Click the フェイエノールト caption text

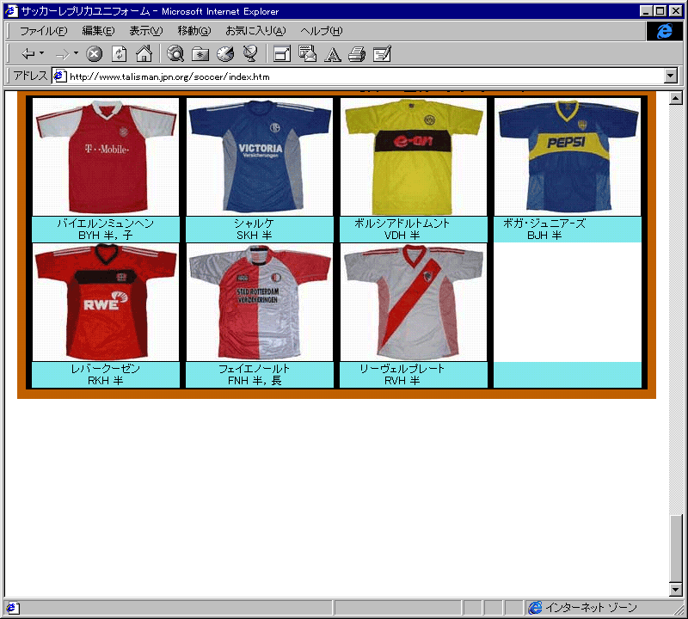coord(254,369)
